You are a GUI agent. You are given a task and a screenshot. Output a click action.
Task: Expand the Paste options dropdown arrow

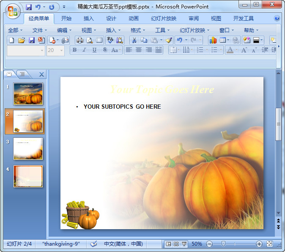pyautogui.click(x=161, y=40)
